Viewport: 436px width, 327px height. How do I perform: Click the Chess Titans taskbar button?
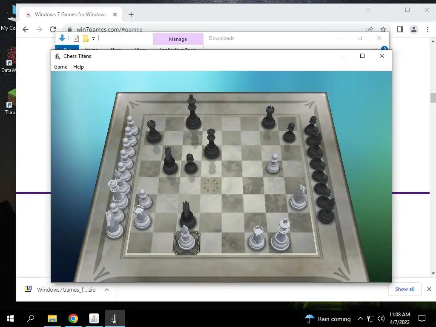tap(115, 318)
